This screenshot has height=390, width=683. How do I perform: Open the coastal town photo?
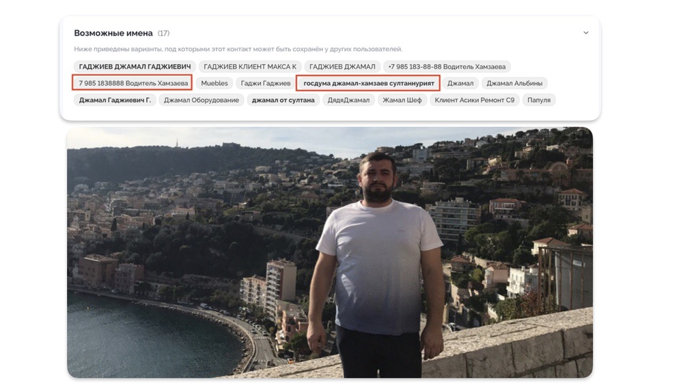[x=330, y=252]
